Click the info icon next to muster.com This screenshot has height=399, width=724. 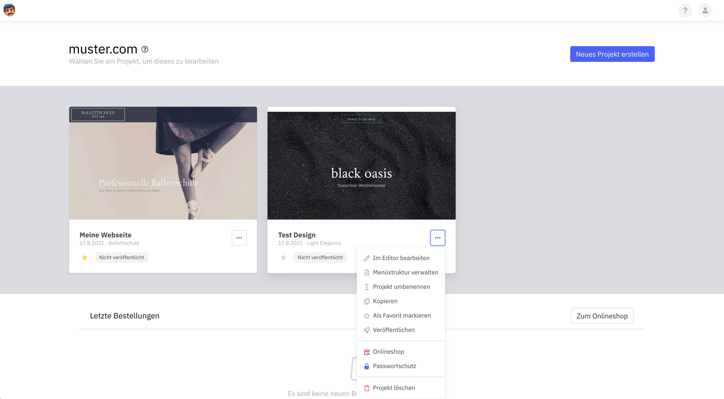145,49
